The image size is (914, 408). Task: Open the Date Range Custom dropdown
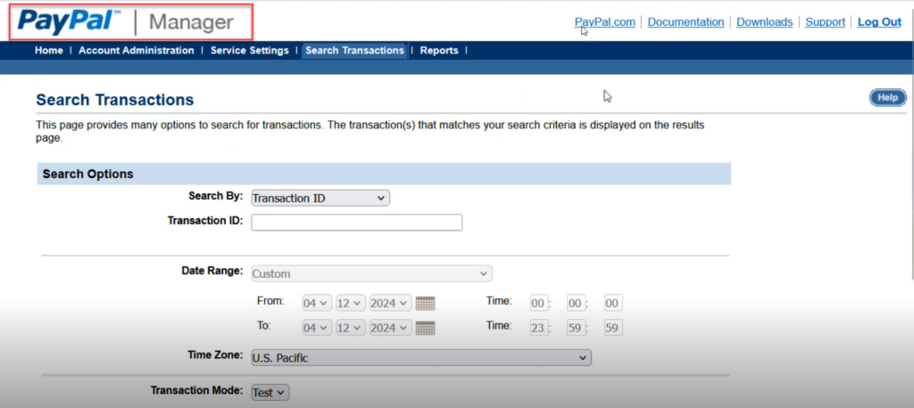point(371,273)
